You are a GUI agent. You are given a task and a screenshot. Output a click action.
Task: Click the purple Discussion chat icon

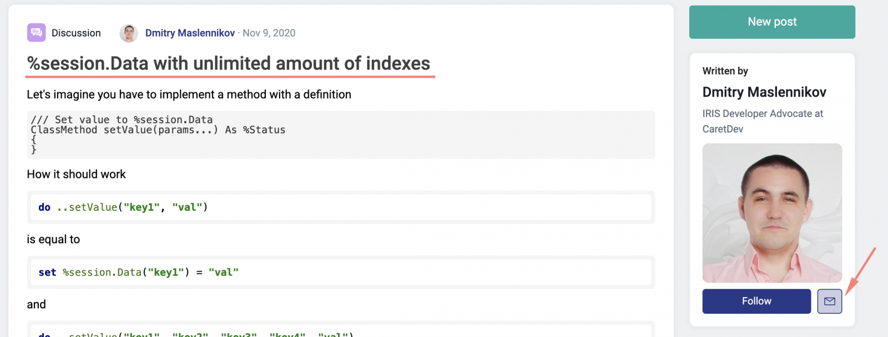[x=36, y=33]
